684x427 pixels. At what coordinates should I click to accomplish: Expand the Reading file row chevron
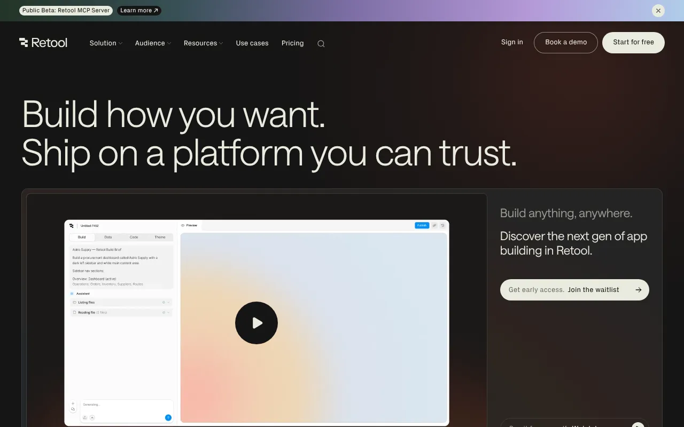(x=168, y=312)
